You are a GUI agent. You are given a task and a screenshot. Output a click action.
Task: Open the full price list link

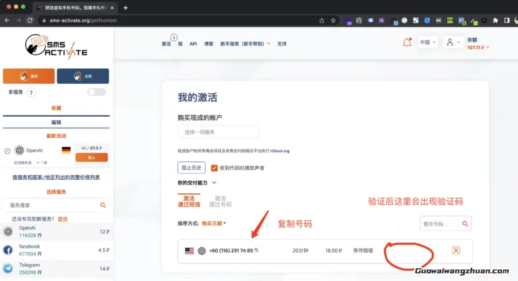56,178
